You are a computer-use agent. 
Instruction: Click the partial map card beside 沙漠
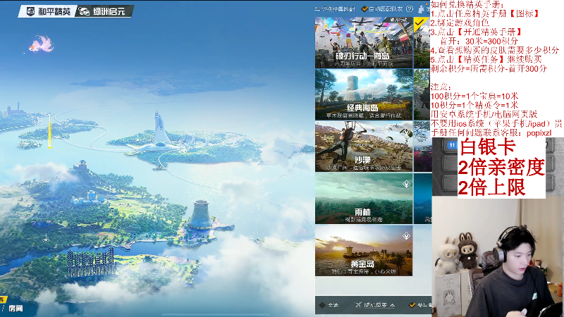pyautogui.click(x=422, y=147)
